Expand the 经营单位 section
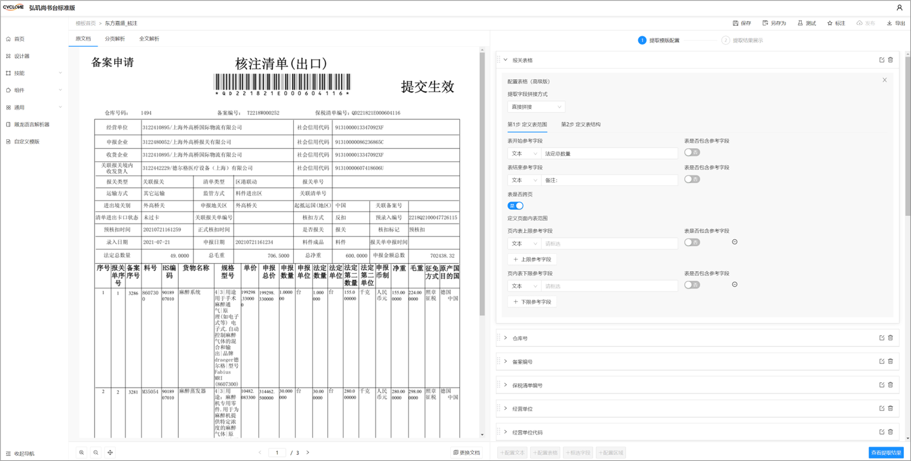Viewport: 911px width, 461px height. click(x=505, y=409)
